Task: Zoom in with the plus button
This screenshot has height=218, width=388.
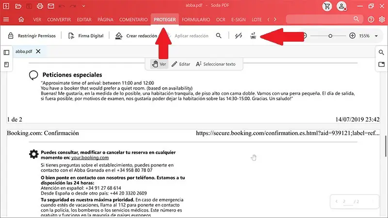Action: 352,35
